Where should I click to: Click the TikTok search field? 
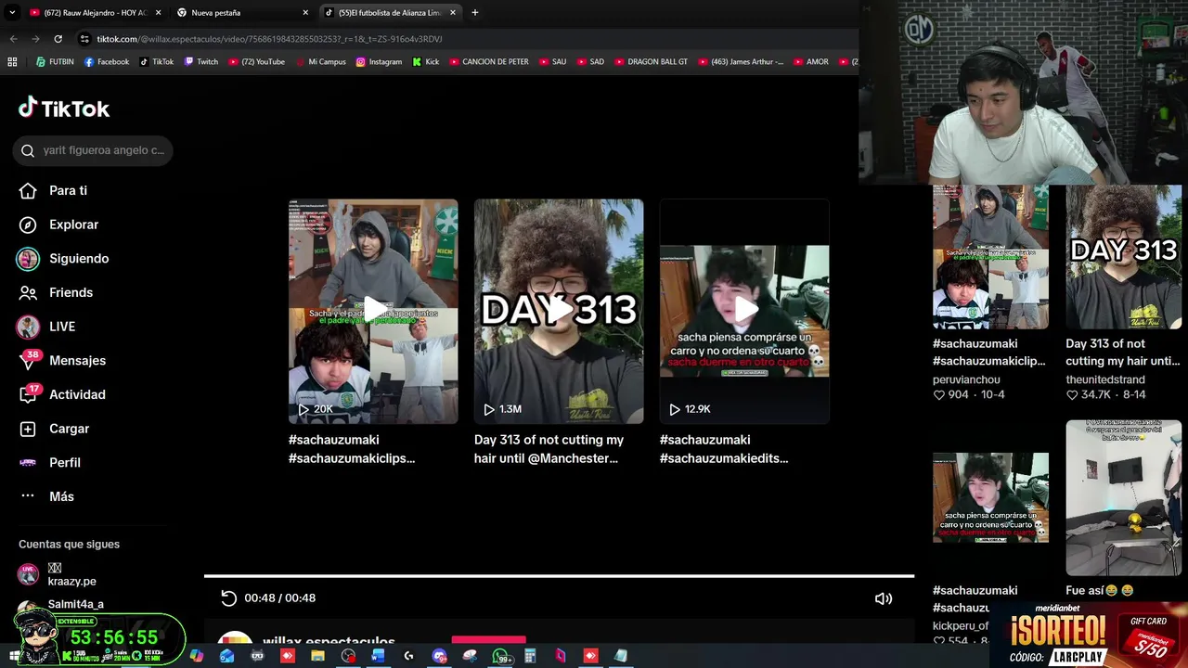click(93, 150)
